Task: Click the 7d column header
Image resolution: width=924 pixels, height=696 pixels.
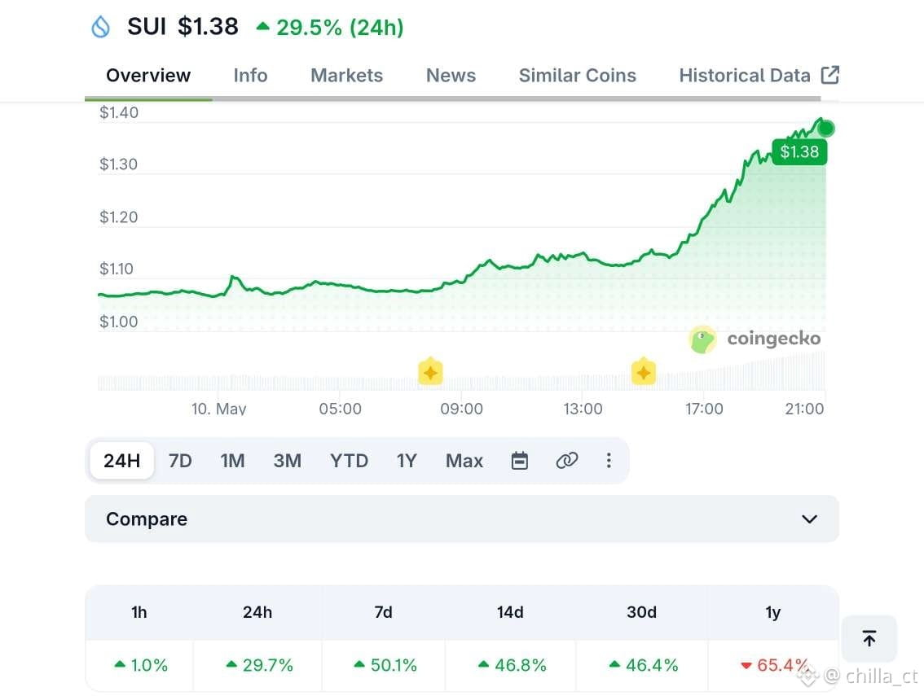Action: point(384,612)
